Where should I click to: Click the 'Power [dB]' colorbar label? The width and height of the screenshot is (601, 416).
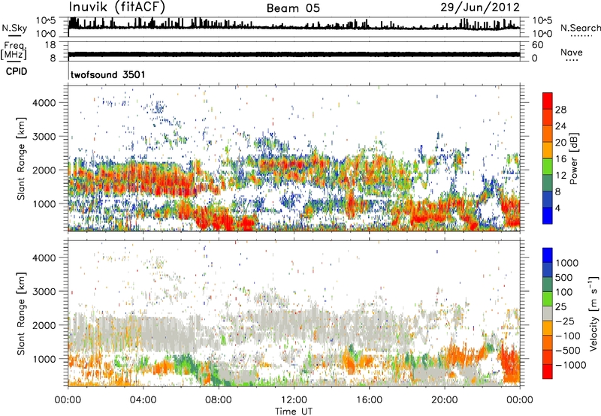574,158
